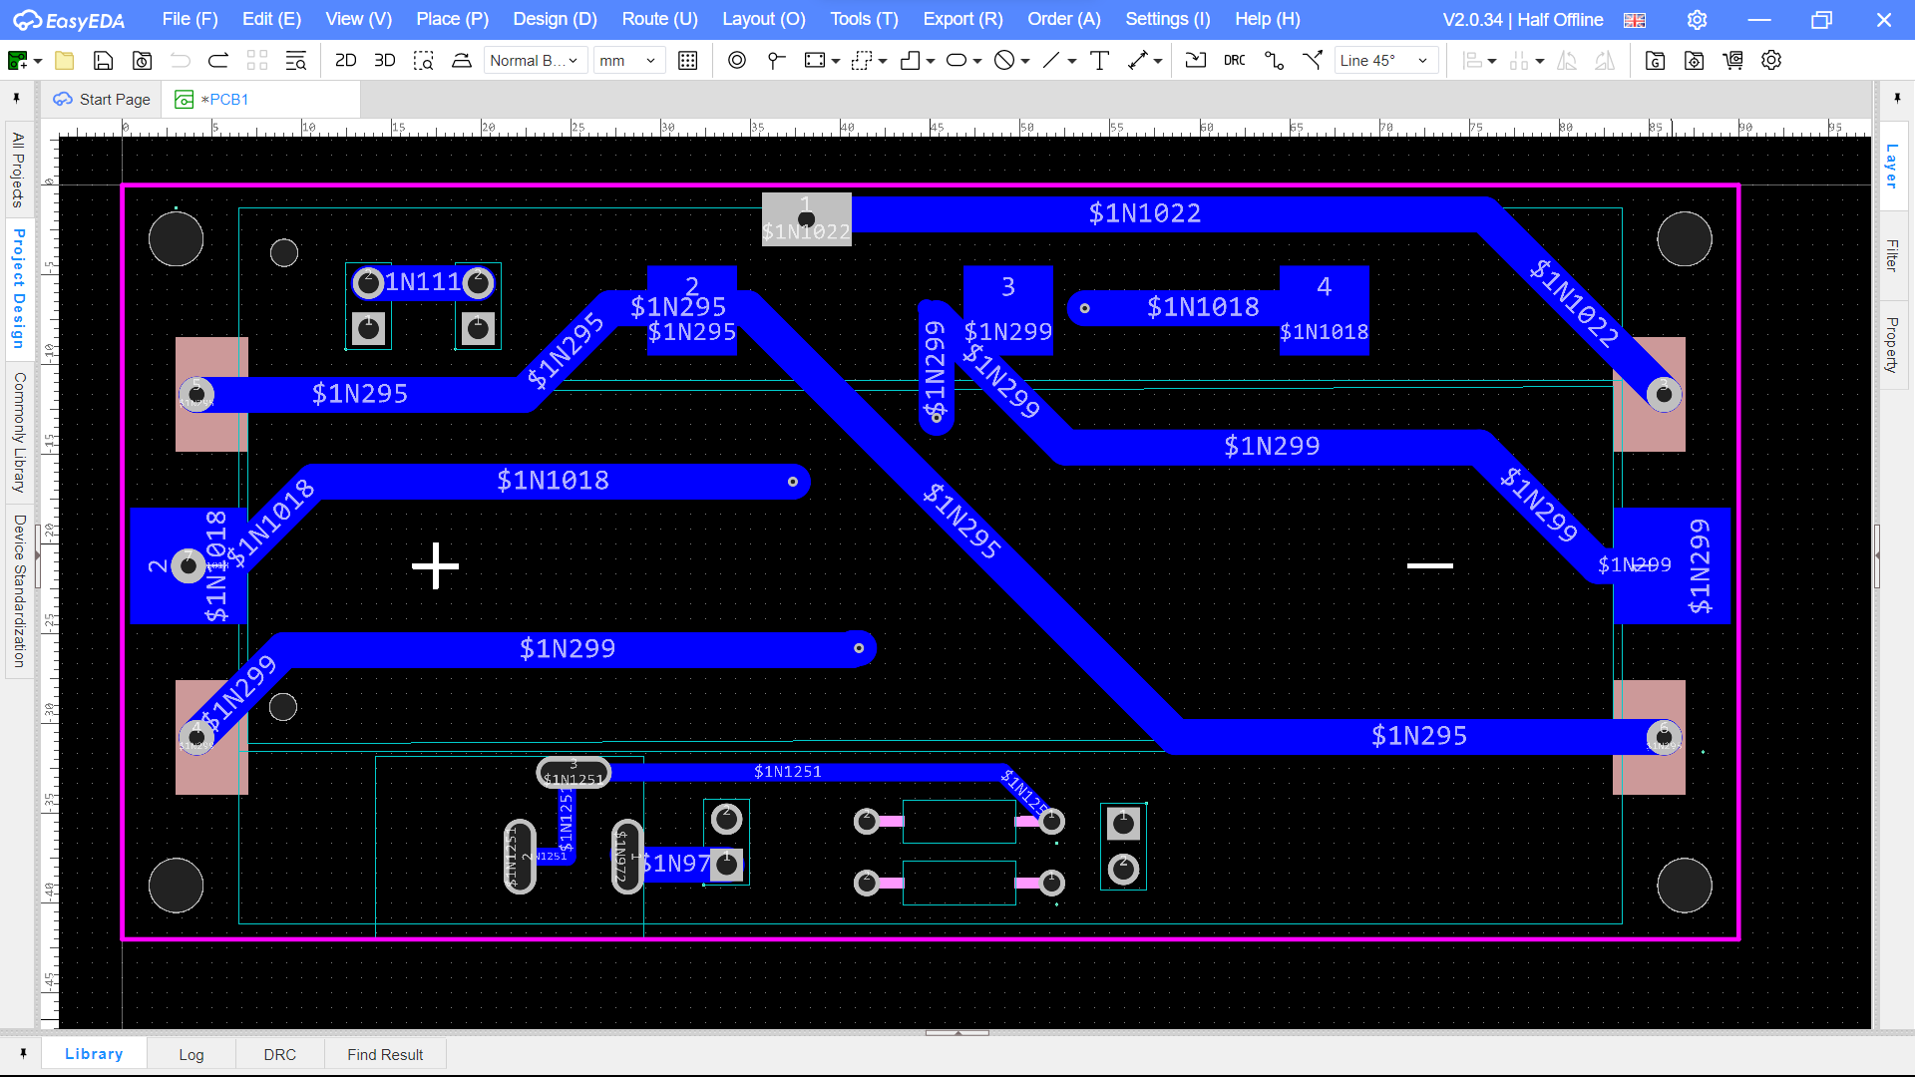Expand the Line 45° routing dropdown
This screenshot has height=1077, width=1915.
(x=1385, y=61)
